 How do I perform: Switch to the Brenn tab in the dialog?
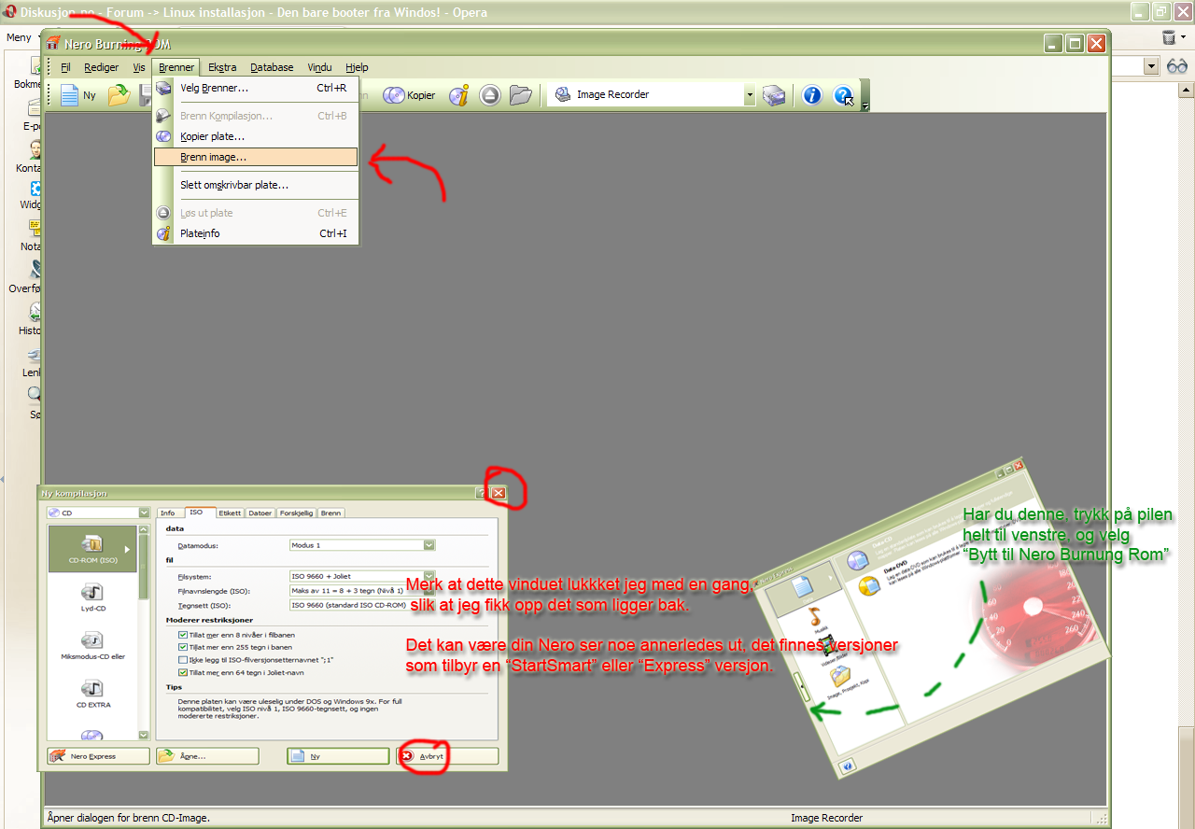pyautogui.click(x=331, y=513)
